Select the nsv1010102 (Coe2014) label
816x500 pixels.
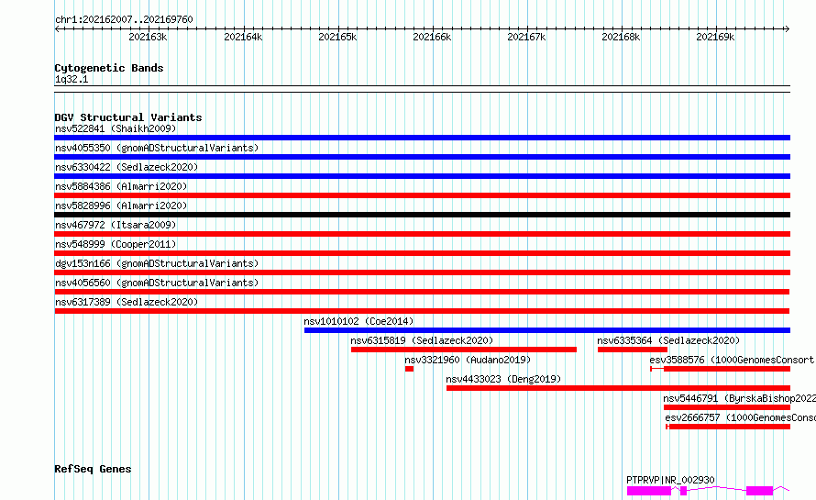click(x=358, y=321)
